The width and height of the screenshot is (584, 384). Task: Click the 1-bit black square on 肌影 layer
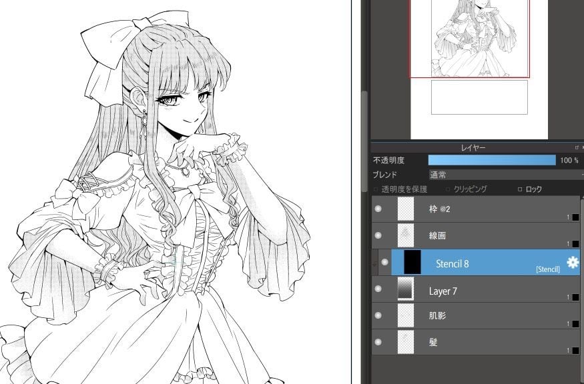pyautogui.click(x=575, y=324)
